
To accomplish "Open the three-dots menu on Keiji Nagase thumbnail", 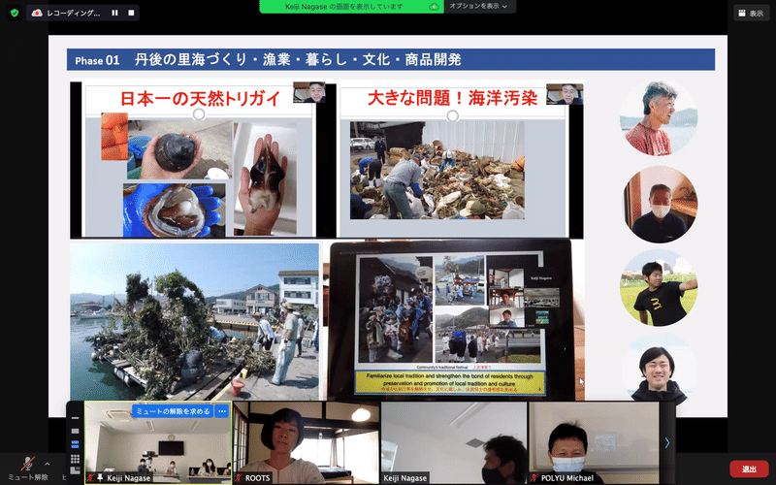I will (222, 411).
